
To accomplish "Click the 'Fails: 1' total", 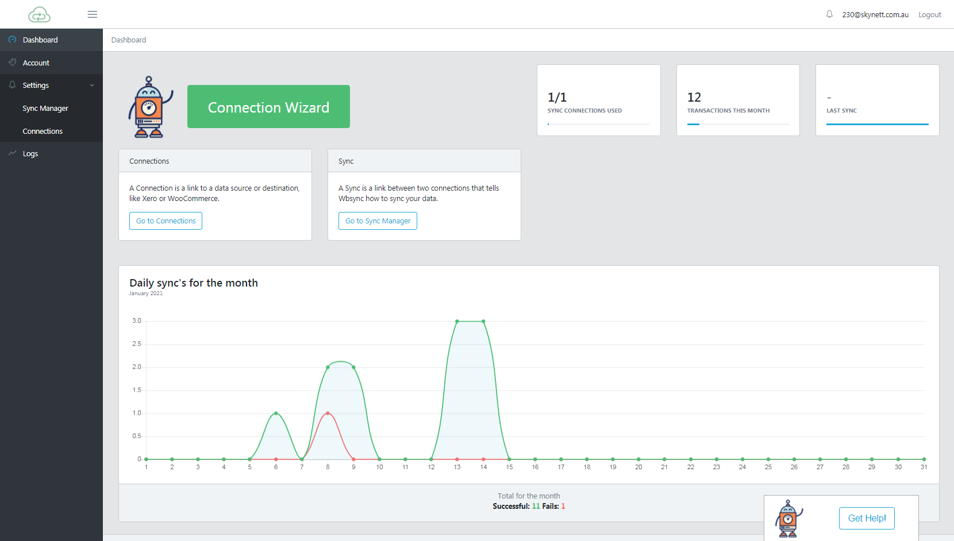I will [553, 507].
